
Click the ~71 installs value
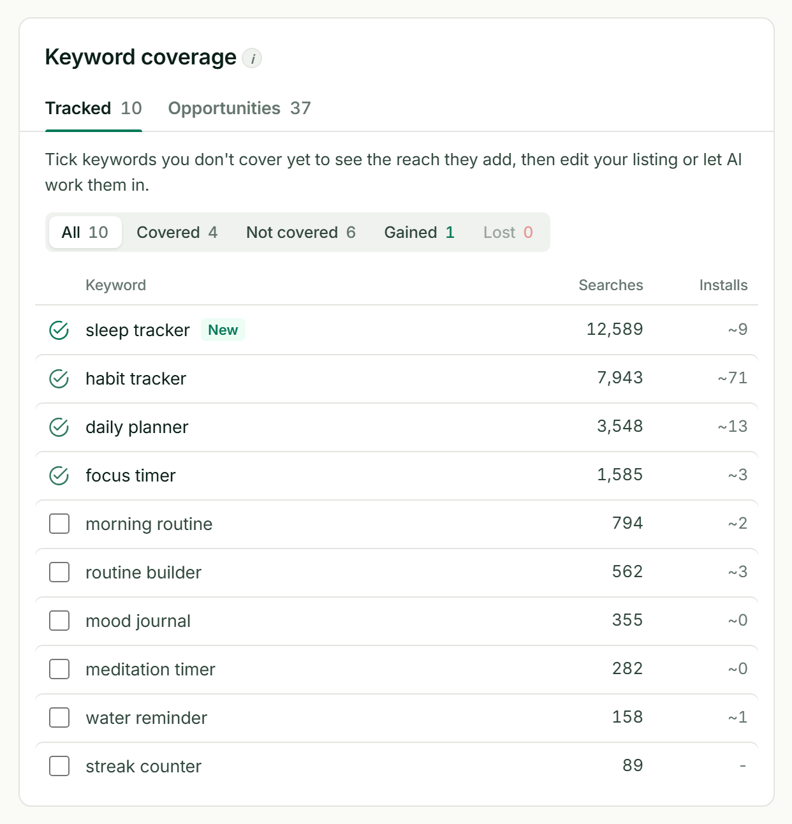(733, 378)
